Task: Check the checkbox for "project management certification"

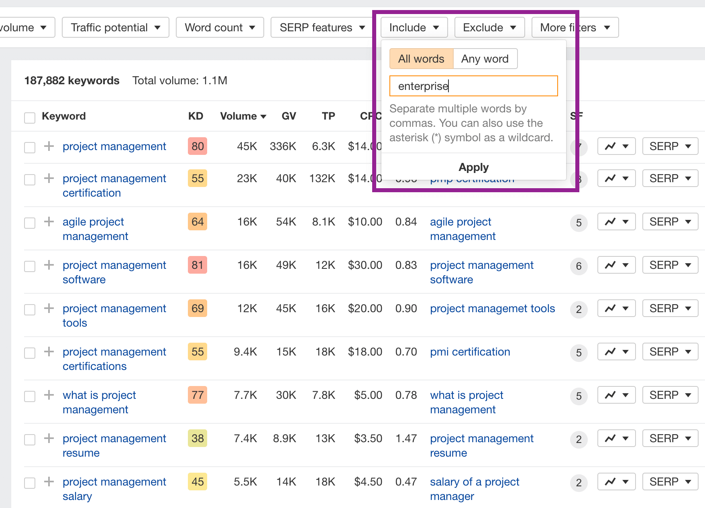Action: coord(29,179)
